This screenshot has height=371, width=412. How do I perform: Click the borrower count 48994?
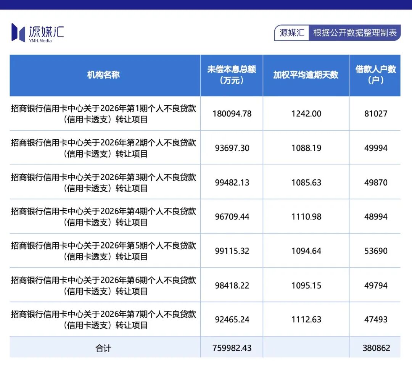376,217
